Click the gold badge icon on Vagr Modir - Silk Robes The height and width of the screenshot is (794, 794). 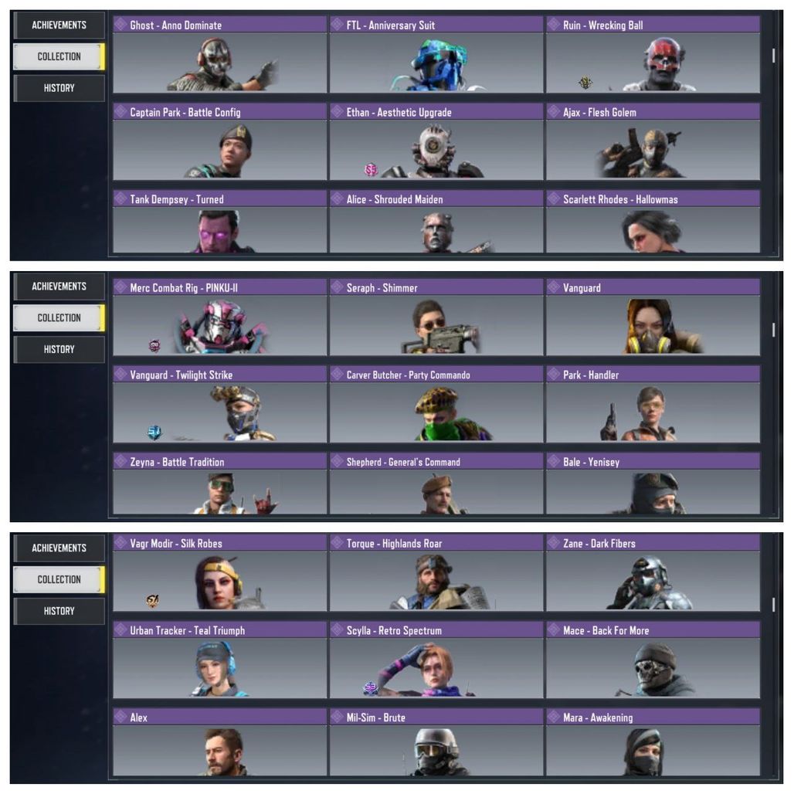click(x=152, y=601)
